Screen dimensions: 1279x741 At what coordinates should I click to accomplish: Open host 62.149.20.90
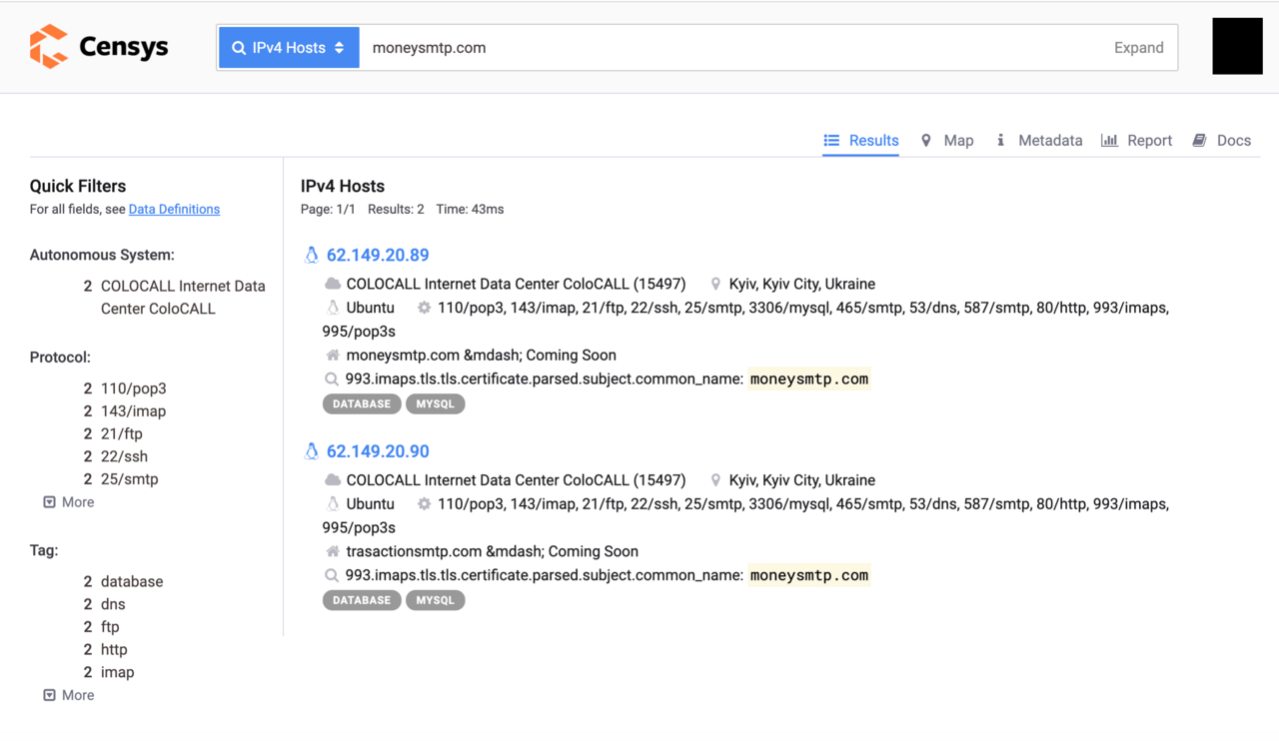point(378,451)
